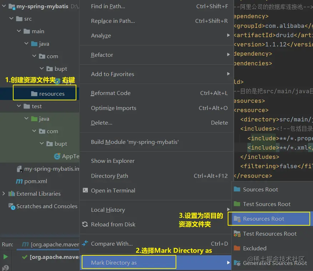Click artifactId druid line in editor

273,35
